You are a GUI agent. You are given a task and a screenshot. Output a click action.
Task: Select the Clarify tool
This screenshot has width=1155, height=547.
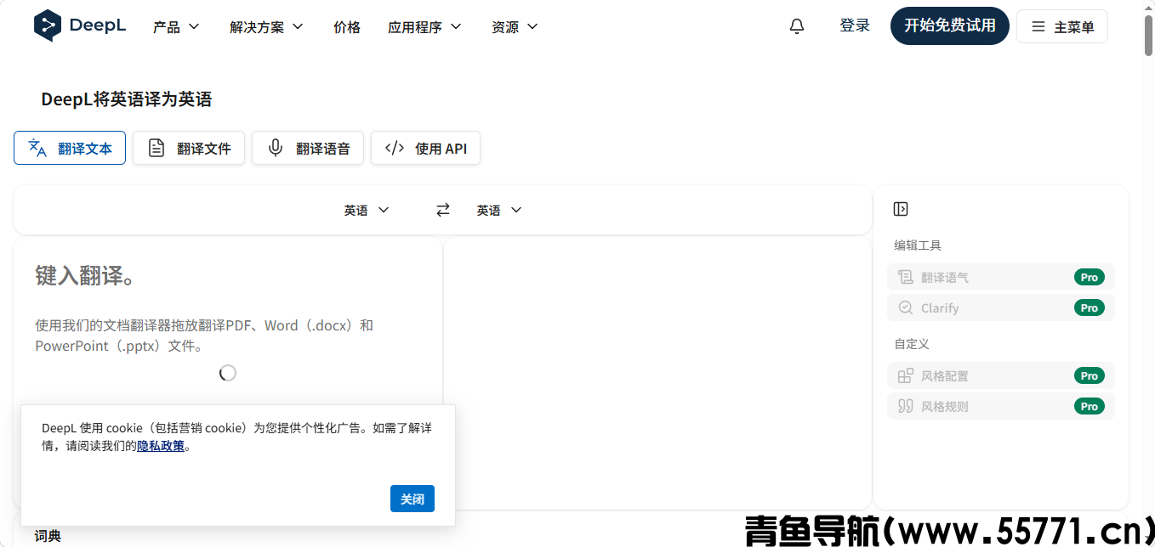(x=1001, y=307)
